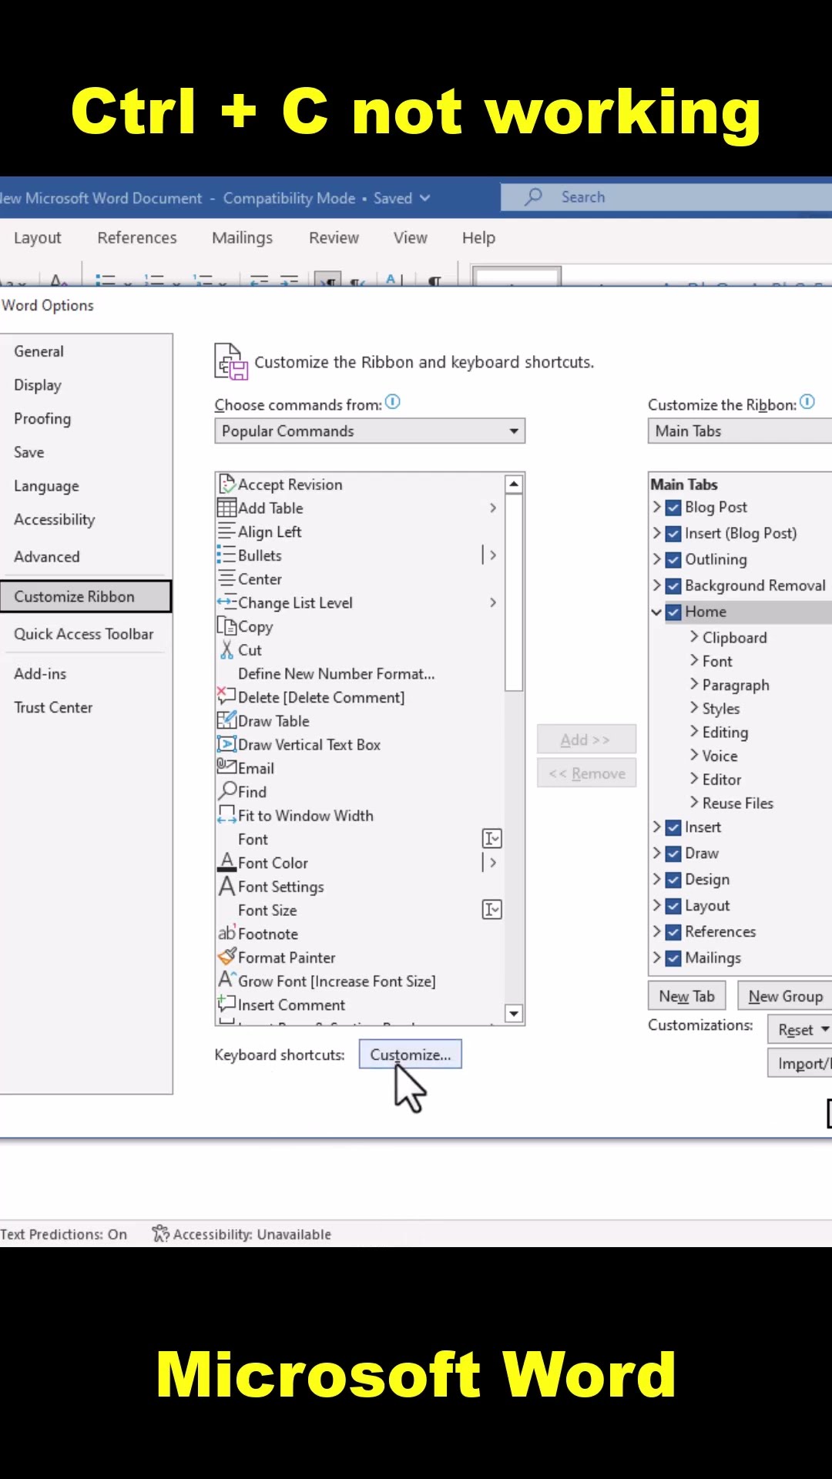Click the title bar Search box

tap(666, 196)
